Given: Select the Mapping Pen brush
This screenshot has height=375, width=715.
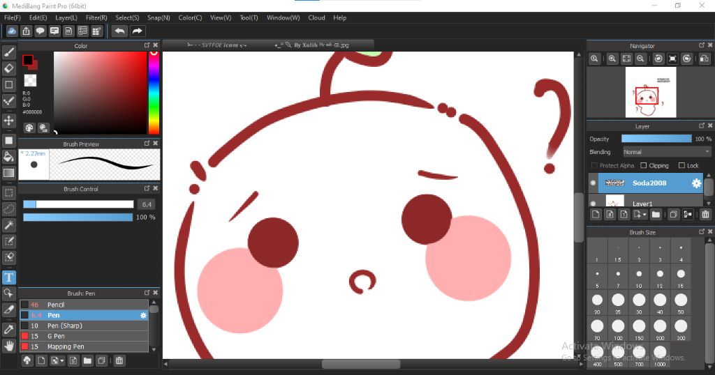Looking at the screenshot, I should pos(84,346).
